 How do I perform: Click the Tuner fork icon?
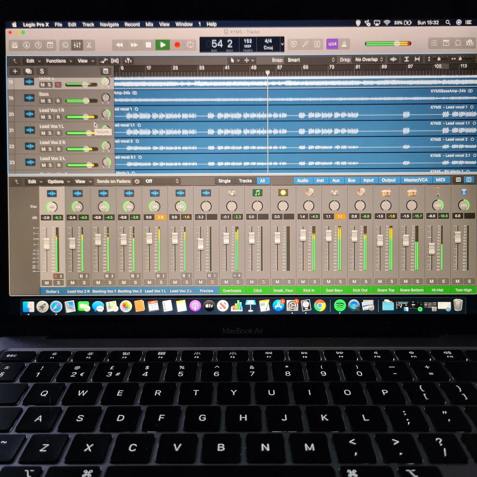pos(305,44)
